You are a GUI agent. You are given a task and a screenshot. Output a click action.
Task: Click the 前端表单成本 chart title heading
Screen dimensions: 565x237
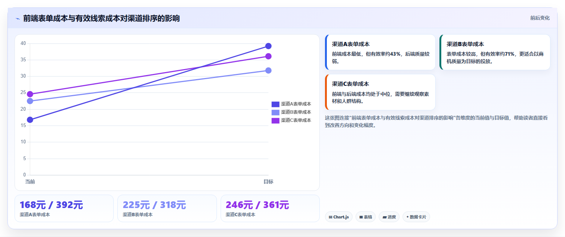point(101,18)
